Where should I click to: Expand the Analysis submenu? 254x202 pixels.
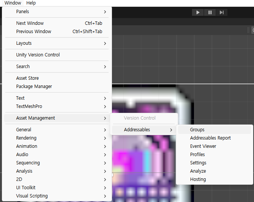[x=57, y=171]
